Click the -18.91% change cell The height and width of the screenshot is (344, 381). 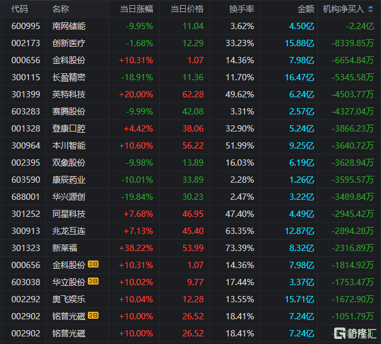point(137,77)
